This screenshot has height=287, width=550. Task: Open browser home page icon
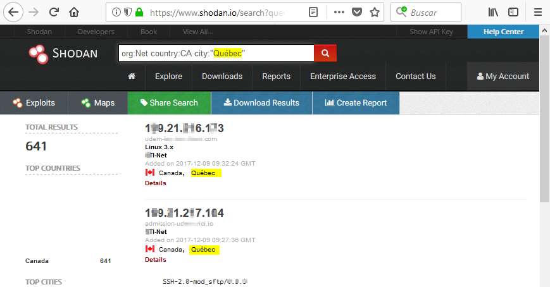[74, 12]
